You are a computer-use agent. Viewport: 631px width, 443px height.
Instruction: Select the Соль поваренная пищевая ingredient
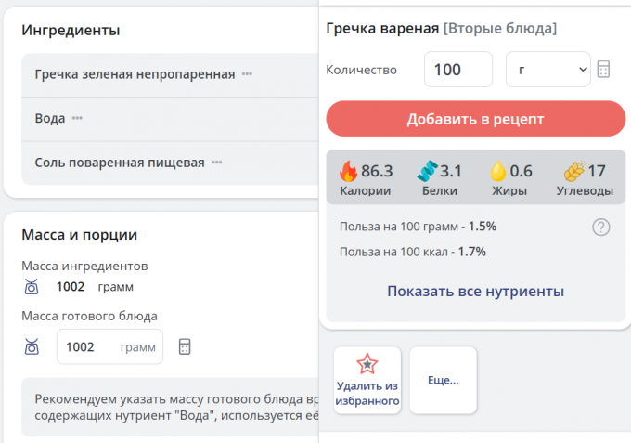click(119, 163)
